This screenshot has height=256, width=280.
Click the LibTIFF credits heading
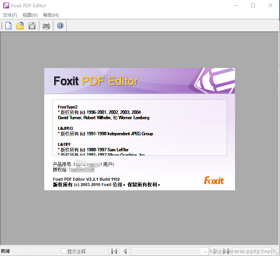click(x=64, y=144)
